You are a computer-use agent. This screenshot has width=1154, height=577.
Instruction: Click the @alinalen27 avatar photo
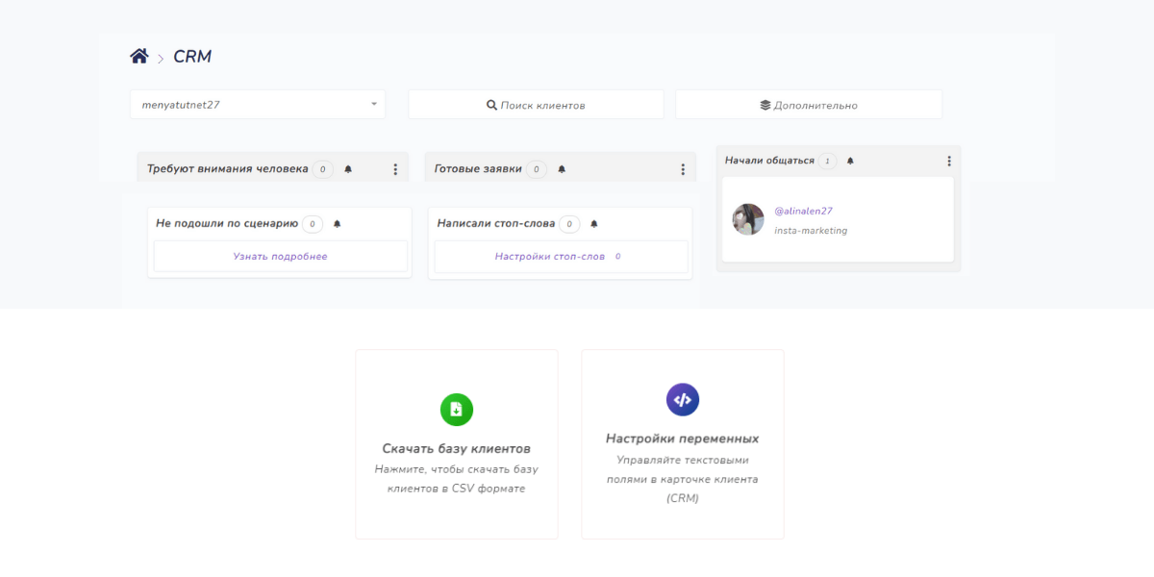[x=747, y=218]
